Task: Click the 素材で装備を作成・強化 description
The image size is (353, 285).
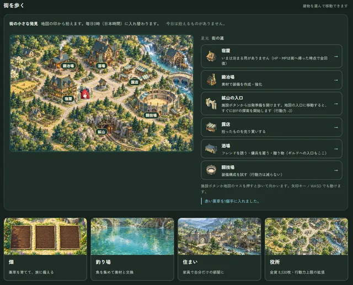Action: click(242, 84)
